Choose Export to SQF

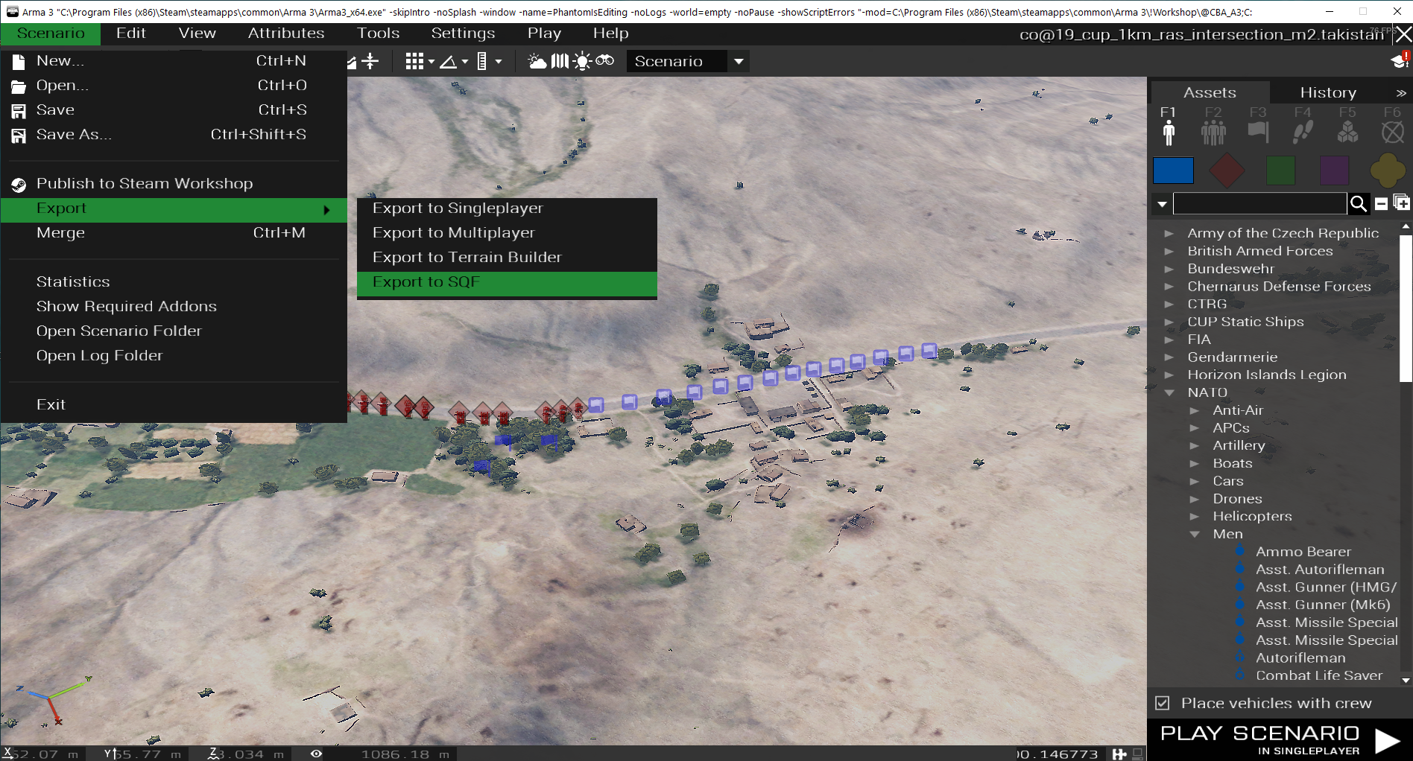click(507, 282)
